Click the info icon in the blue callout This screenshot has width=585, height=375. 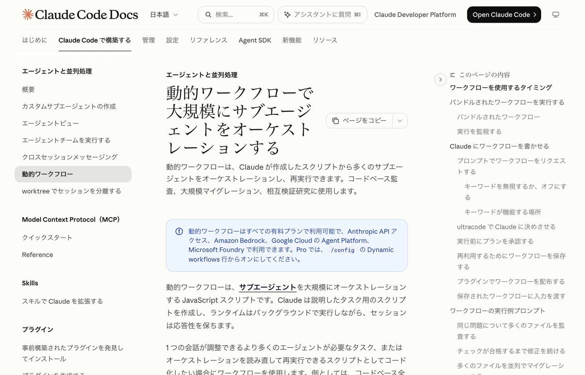[179, 231]
